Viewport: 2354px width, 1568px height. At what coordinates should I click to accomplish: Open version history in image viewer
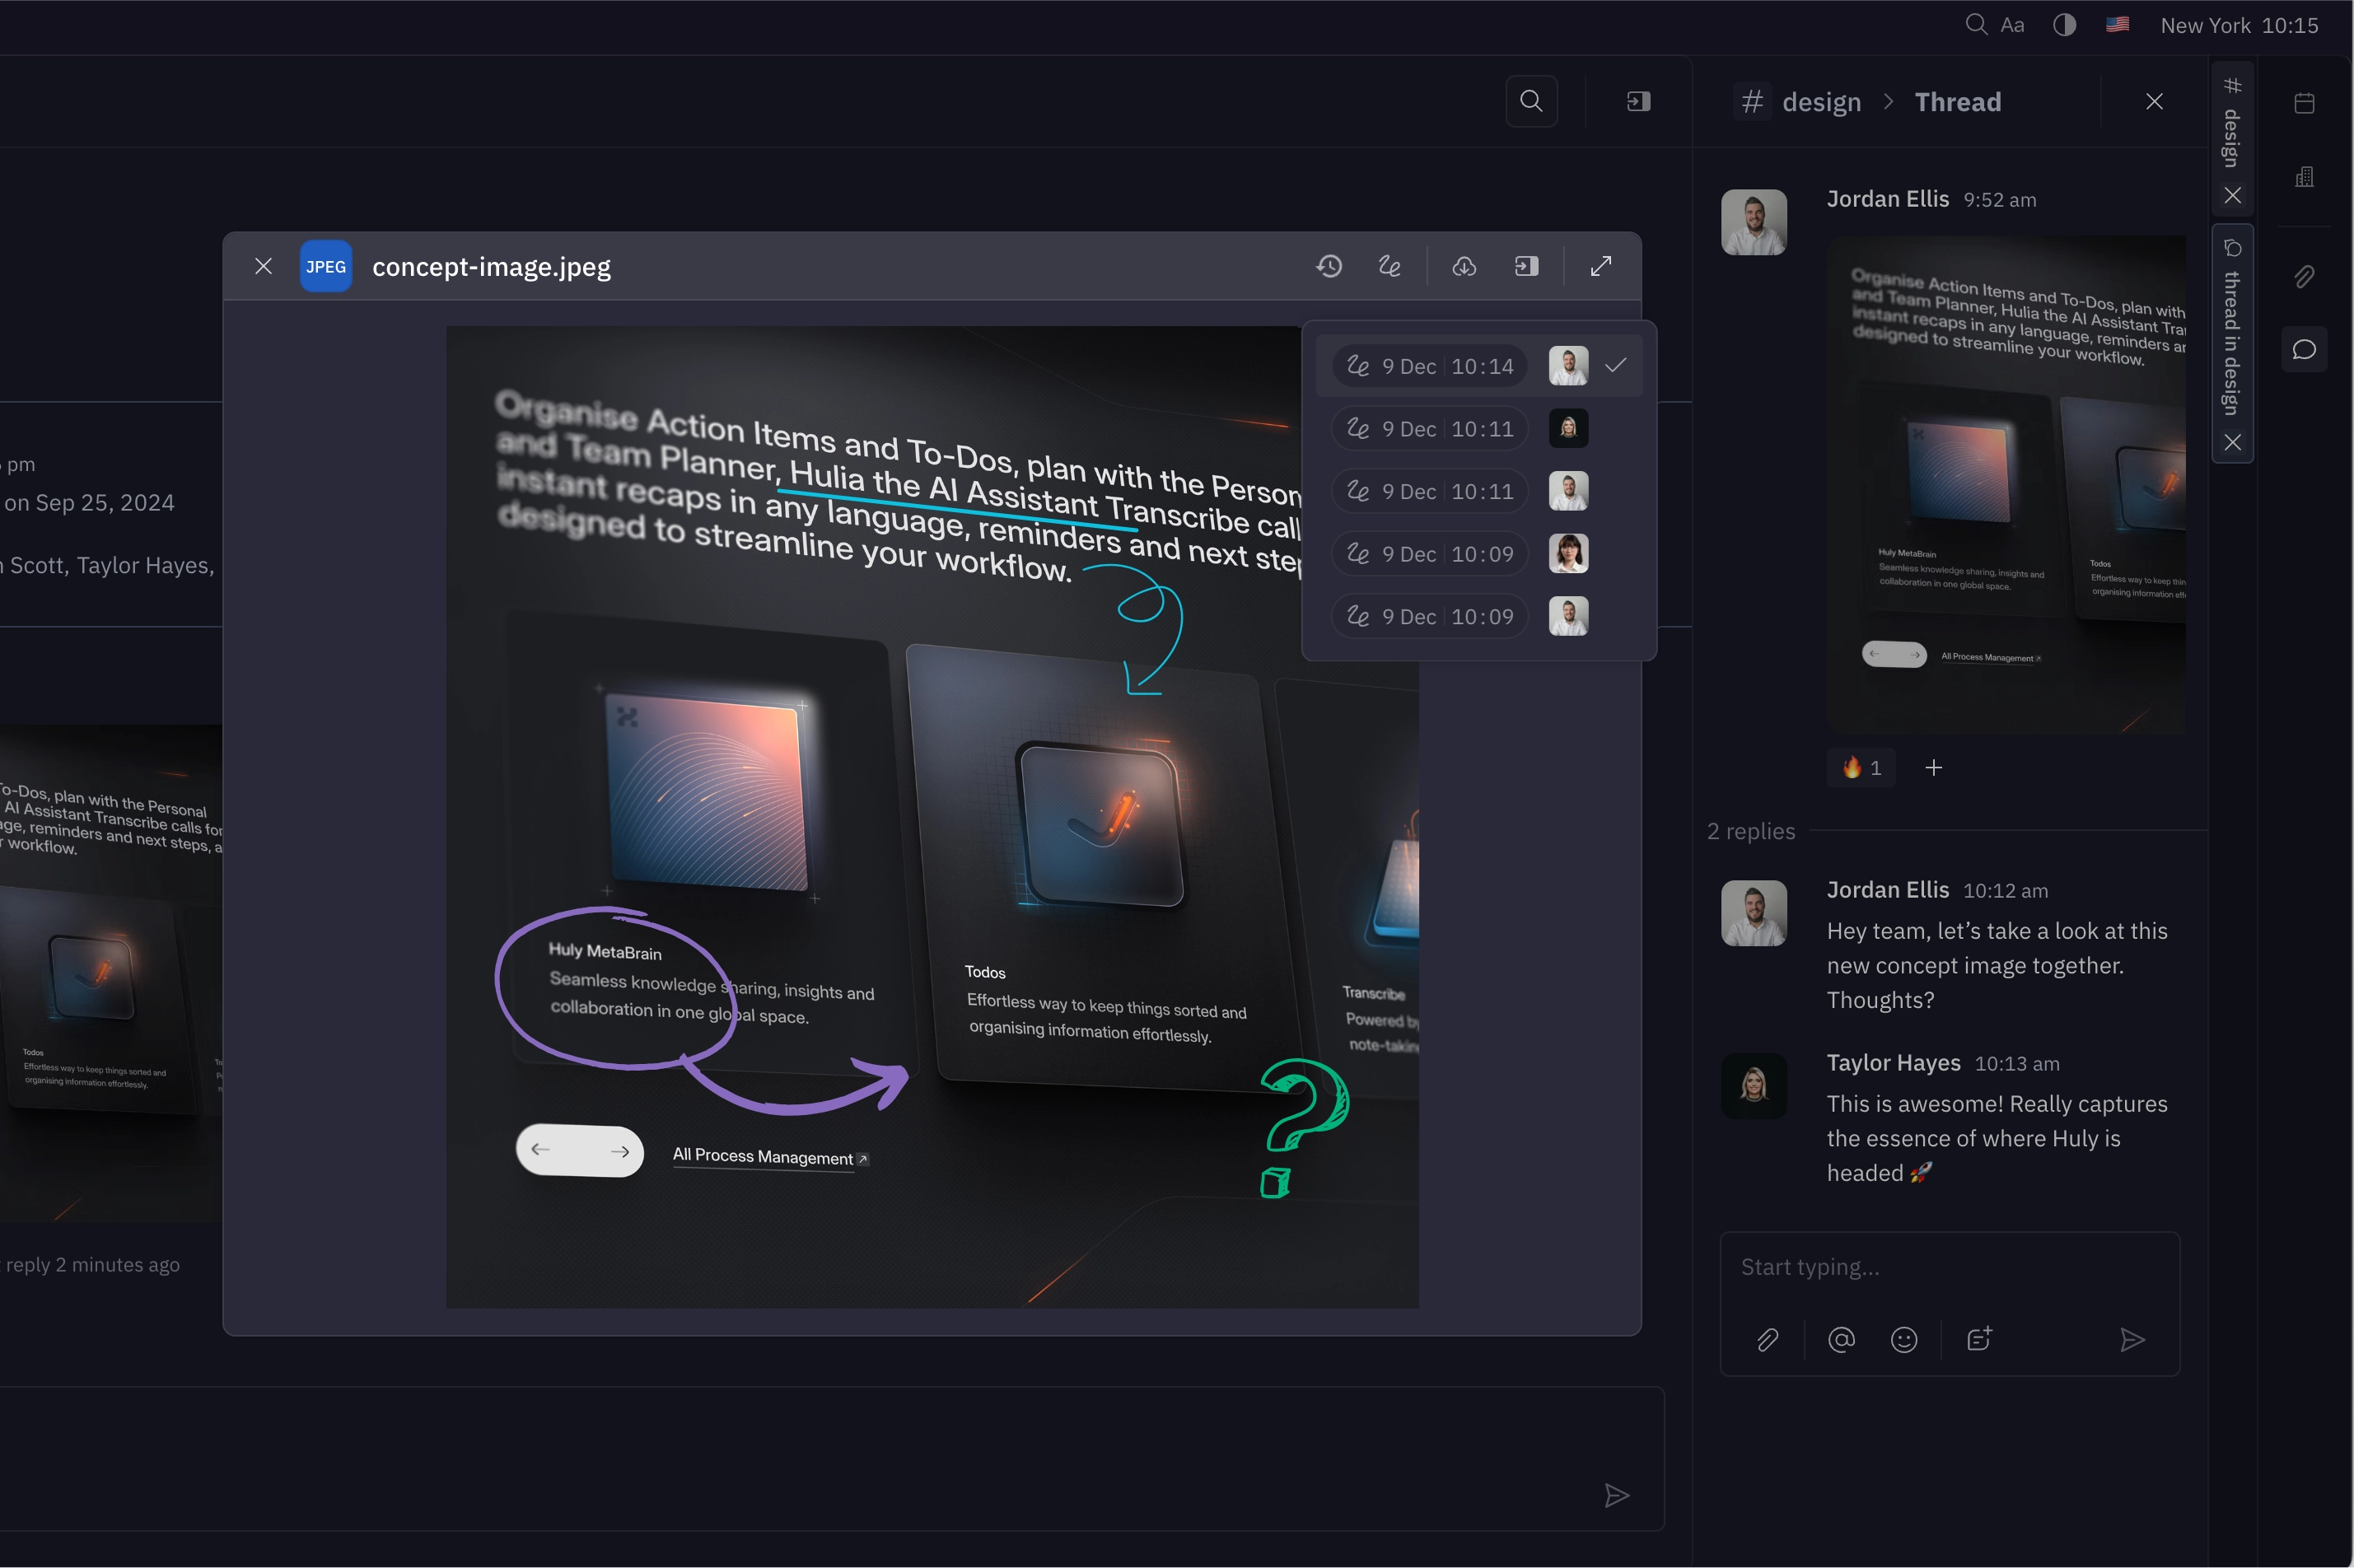[1328, 266]
